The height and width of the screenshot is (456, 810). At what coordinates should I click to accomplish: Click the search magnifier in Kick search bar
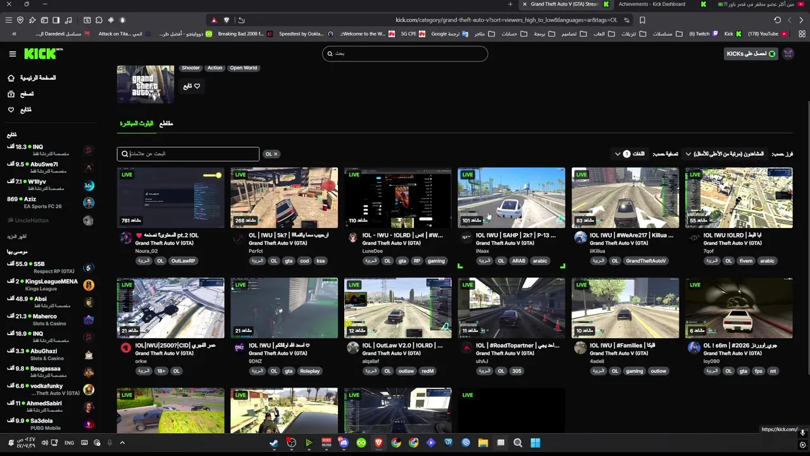tap(329, 54)
